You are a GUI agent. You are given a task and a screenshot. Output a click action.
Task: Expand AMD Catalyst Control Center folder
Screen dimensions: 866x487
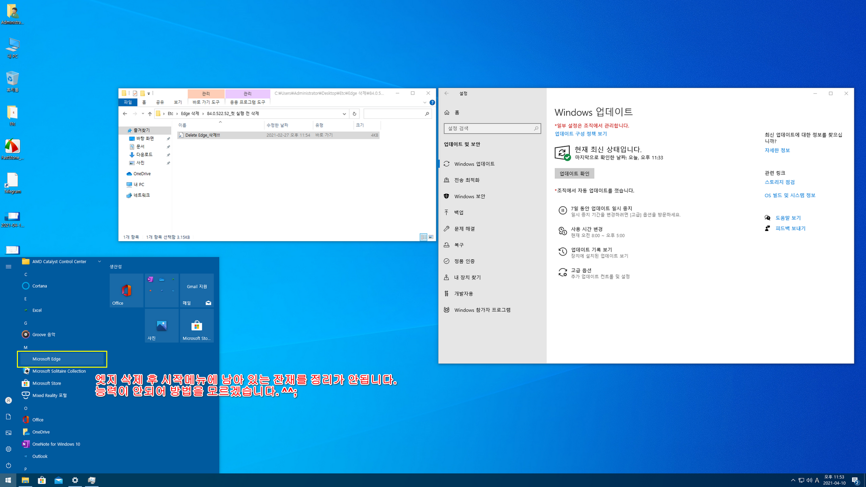point(62,261)
